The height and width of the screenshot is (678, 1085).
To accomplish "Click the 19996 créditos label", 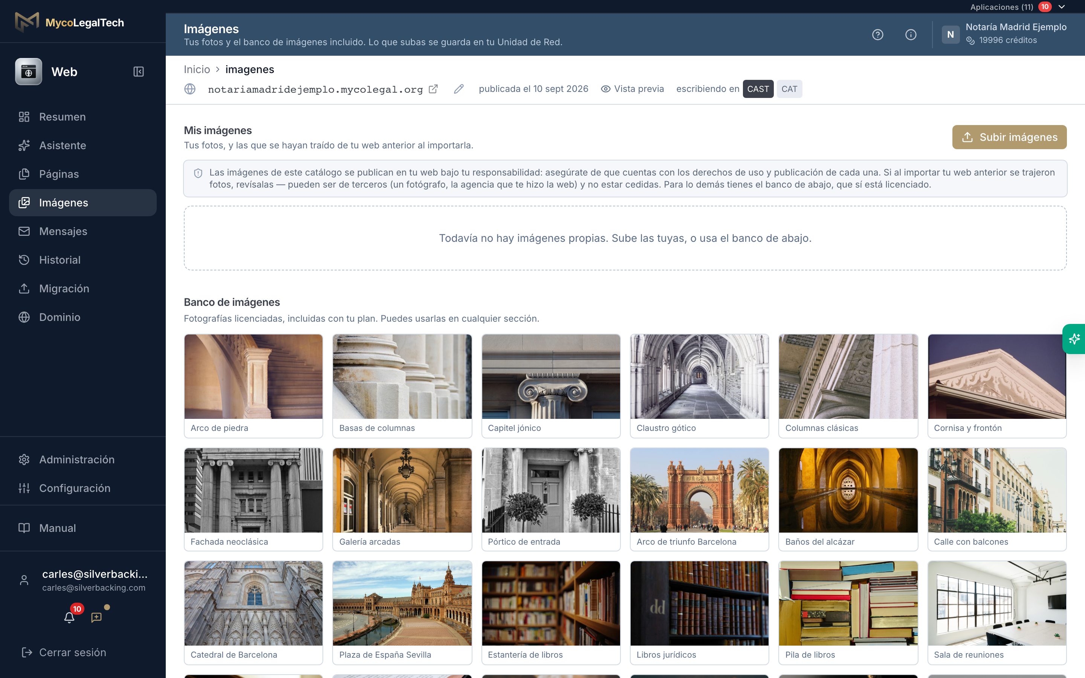I will [1008, 40].
